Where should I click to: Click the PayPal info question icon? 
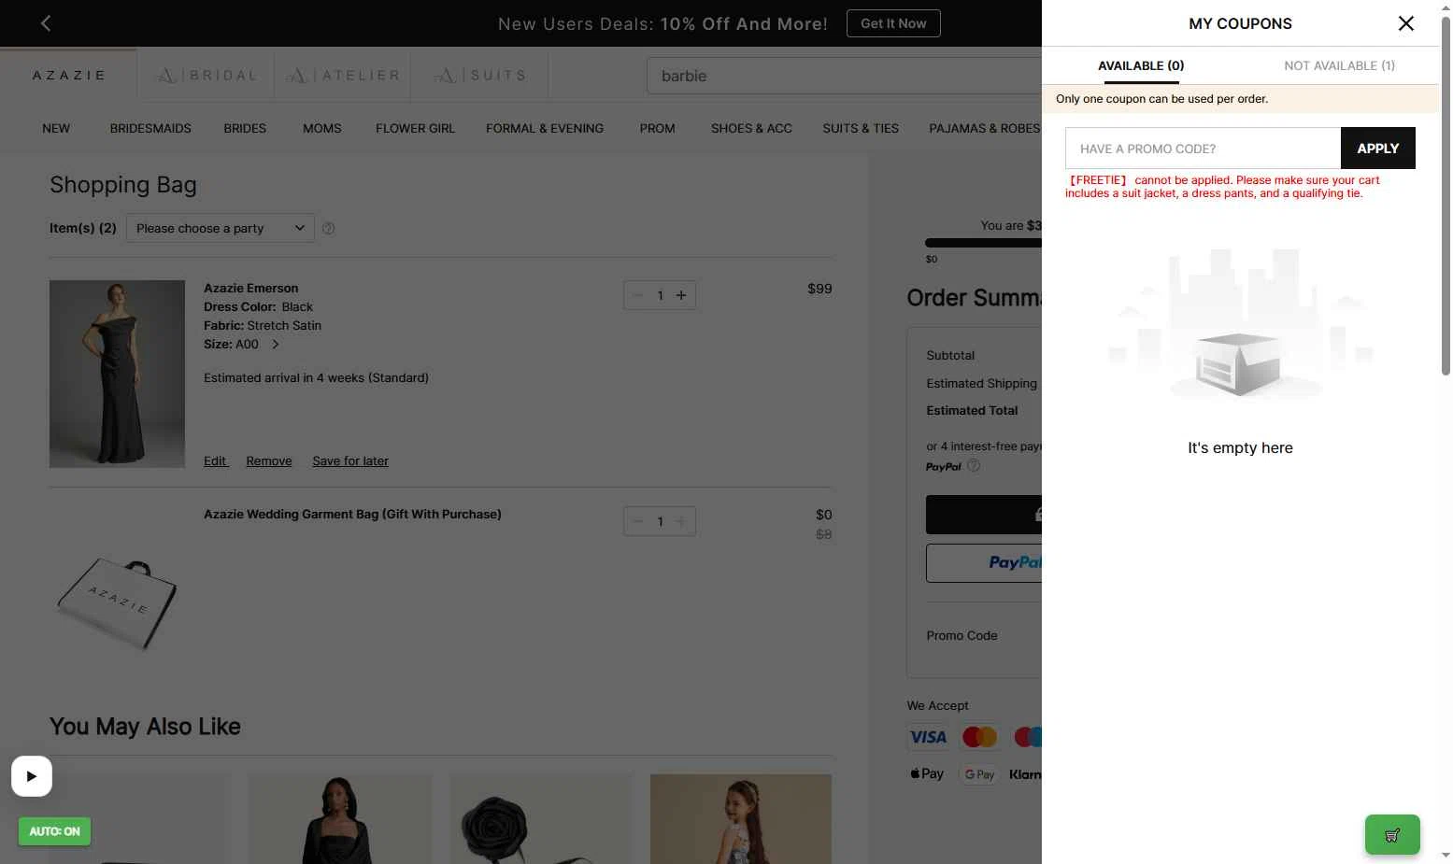(974, 465)
